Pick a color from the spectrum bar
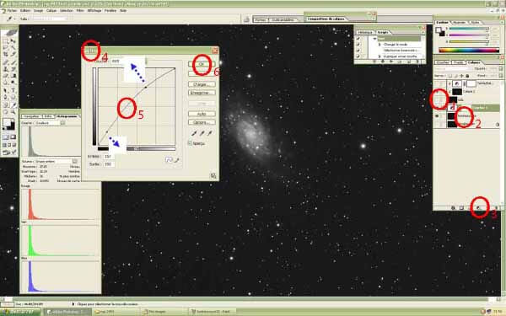This screenshot has width=506, height=316. [469, 51]
